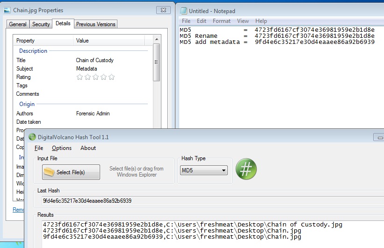Click the drag from Windows Explorer hint text

tap(137, 172)
